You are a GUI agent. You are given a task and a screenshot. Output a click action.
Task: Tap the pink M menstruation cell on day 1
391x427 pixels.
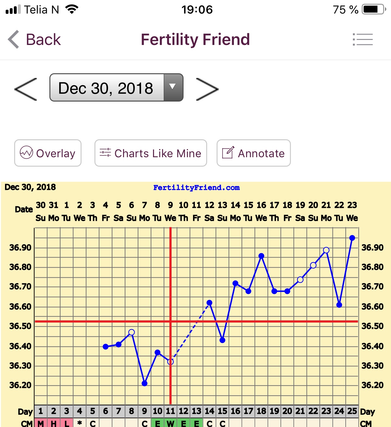[x=41, y=423]
